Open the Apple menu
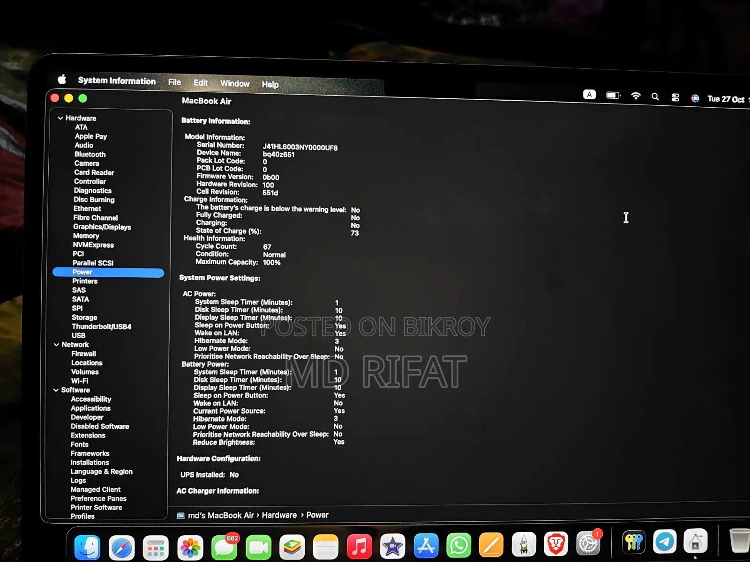 pos(62,79)
